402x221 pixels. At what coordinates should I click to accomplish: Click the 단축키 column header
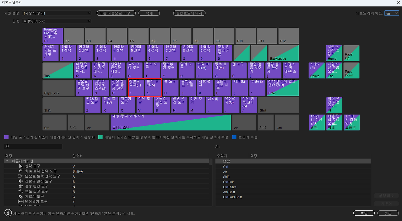77,156
